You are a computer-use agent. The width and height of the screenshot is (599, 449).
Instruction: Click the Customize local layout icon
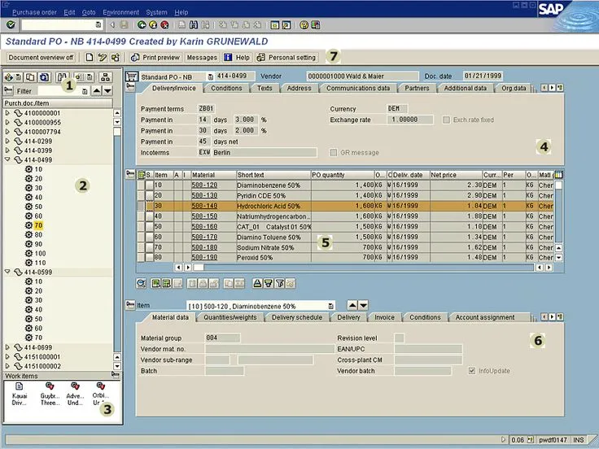(x=316, y=25)
